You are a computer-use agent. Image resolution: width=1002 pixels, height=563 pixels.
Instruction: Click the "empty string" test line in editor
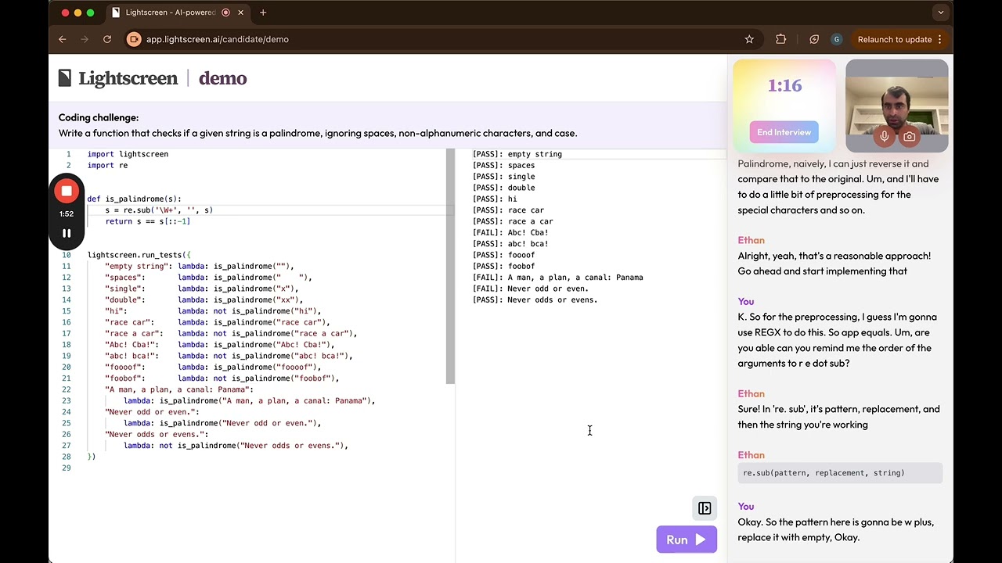coord(200,266)
